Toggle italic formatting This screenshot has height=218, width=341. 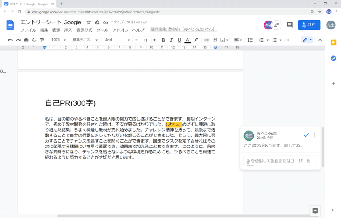[171, 40]
